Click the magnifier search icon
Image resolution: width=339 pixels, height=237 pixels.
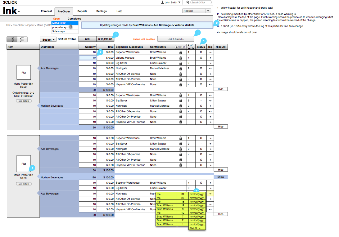click(x=188, y=2)
